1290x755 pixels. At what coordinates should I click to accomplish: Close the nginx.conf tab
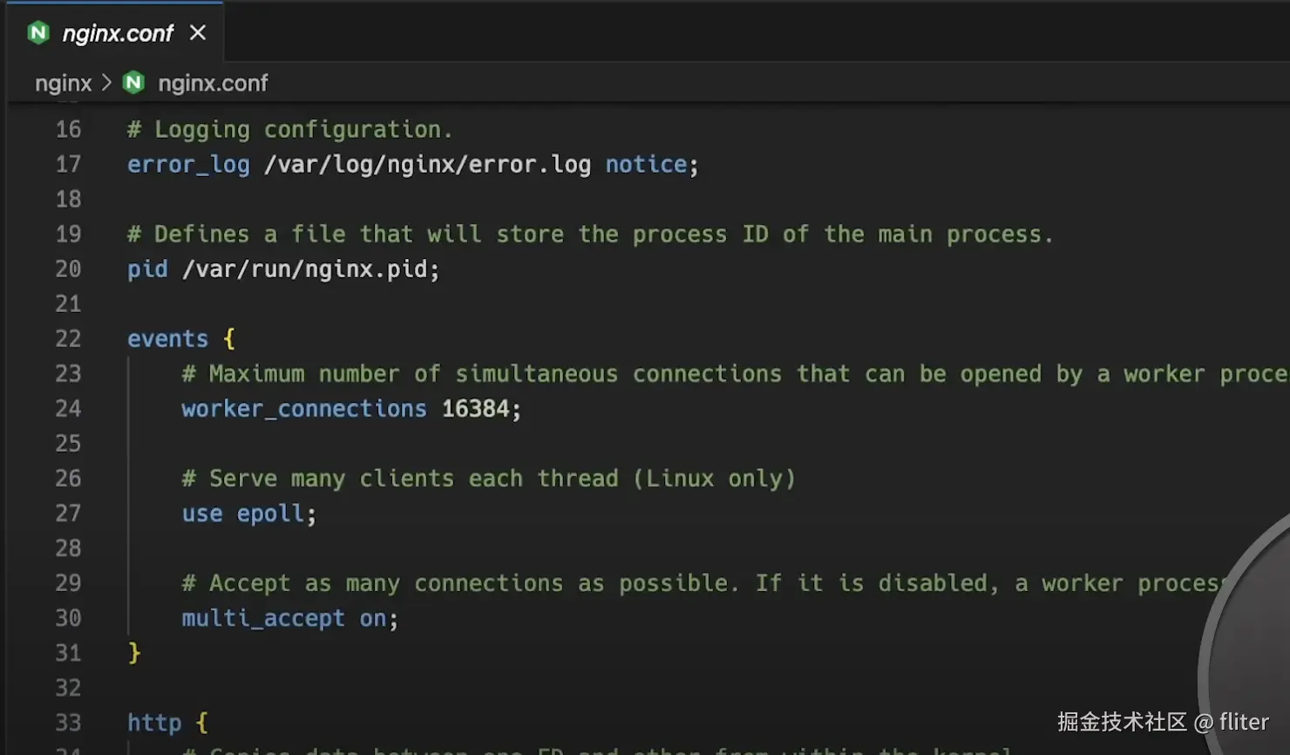click(x=198, y=32)
